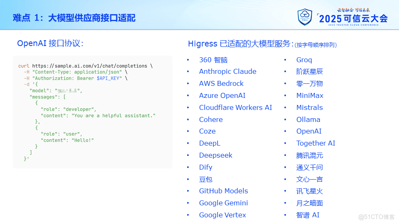This screenshot has height=224, width=399.
Task: Select 通义千问 list entry
Action: pos(309,167)
